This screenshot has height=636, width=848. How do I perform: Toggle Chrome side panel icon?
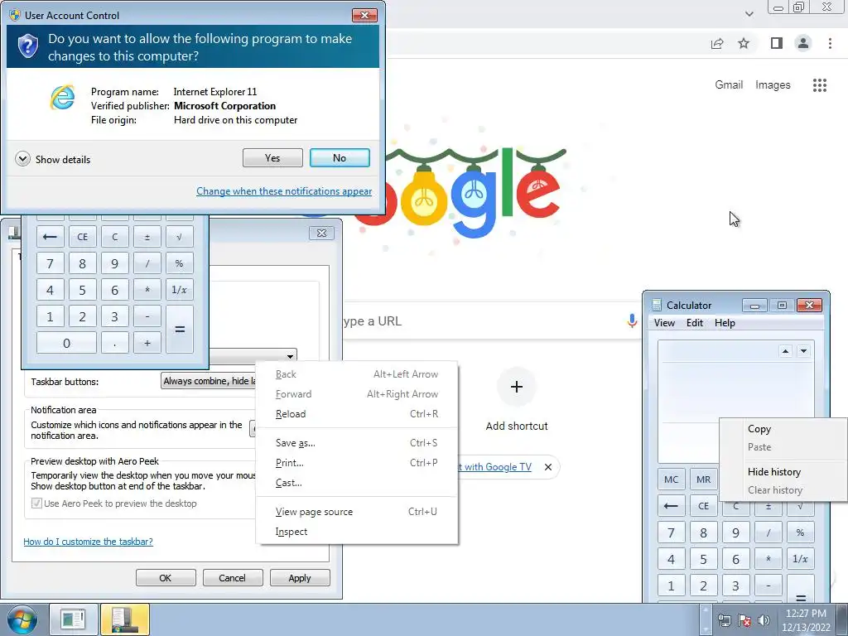pyautogui.click(x=777, y=43)
